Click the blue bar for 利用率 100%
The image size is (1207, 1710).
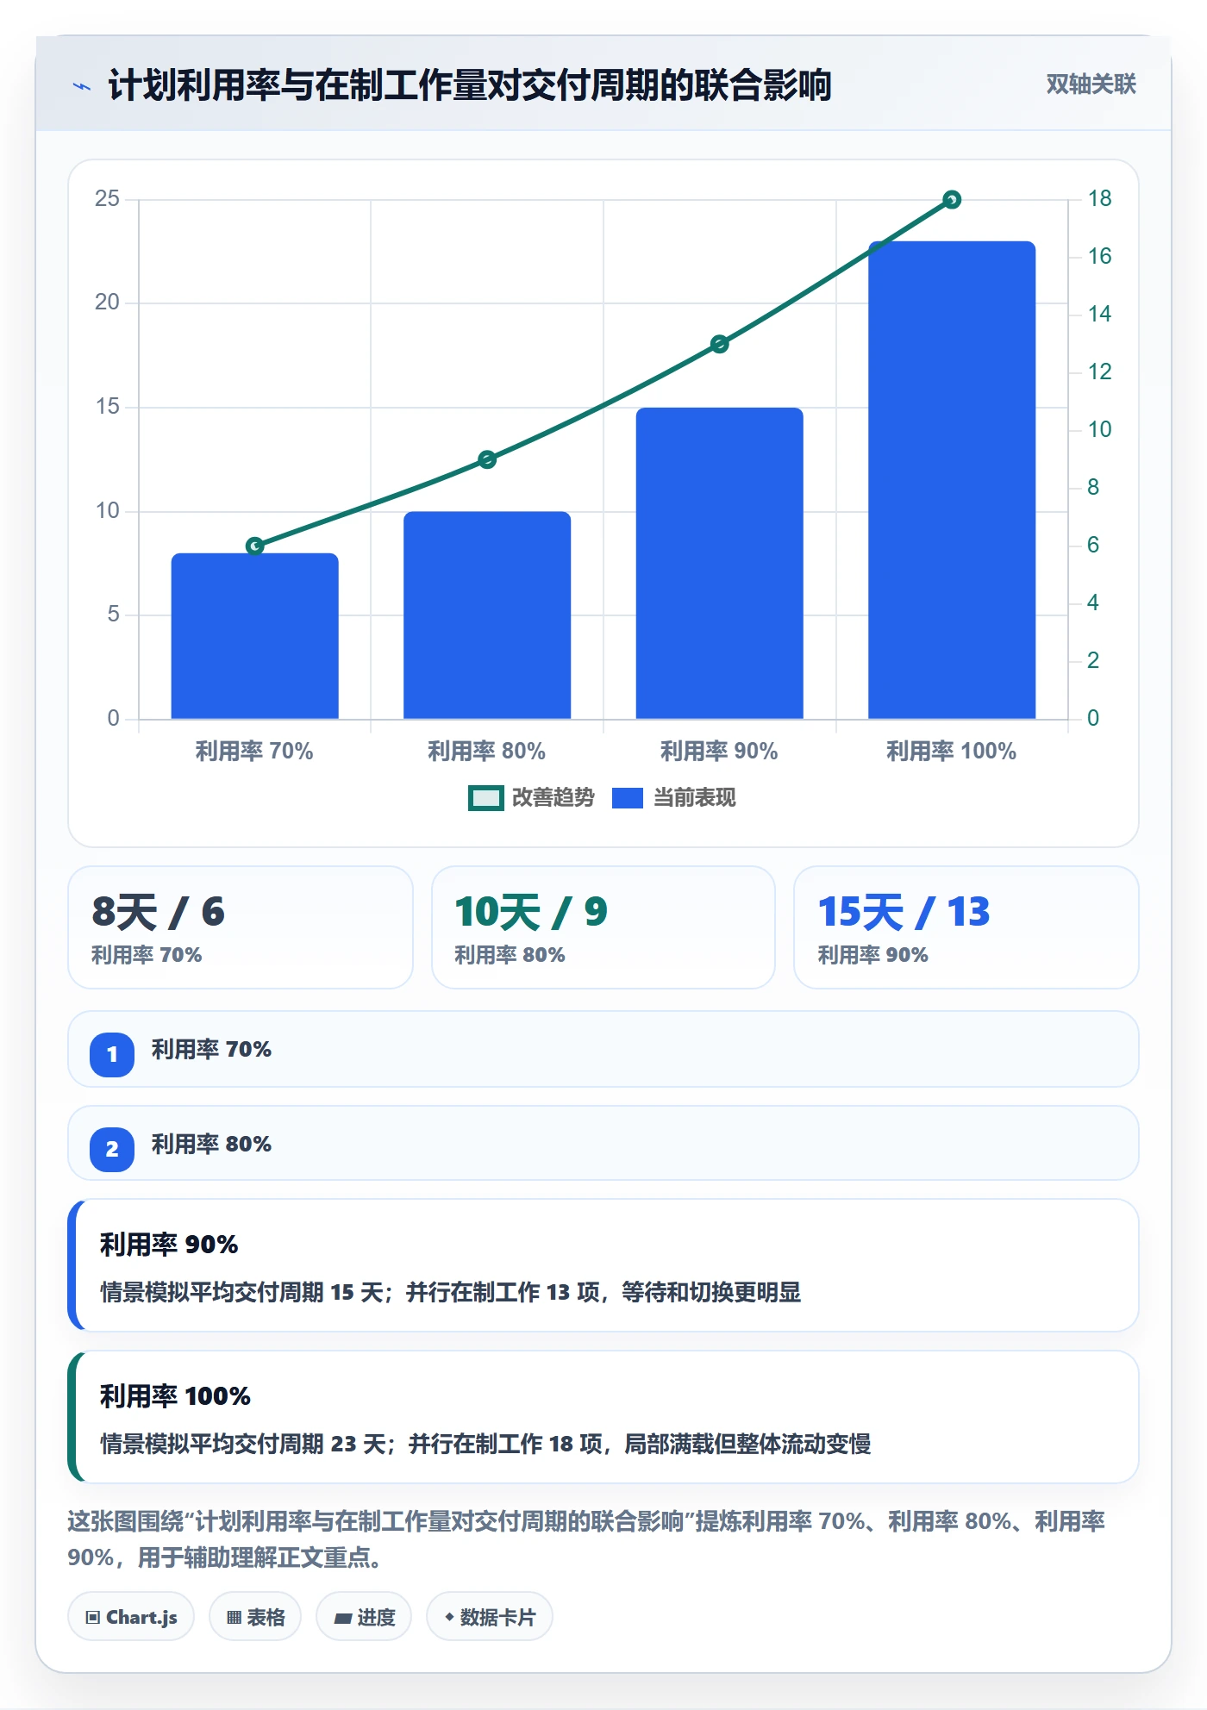(952, 480)
